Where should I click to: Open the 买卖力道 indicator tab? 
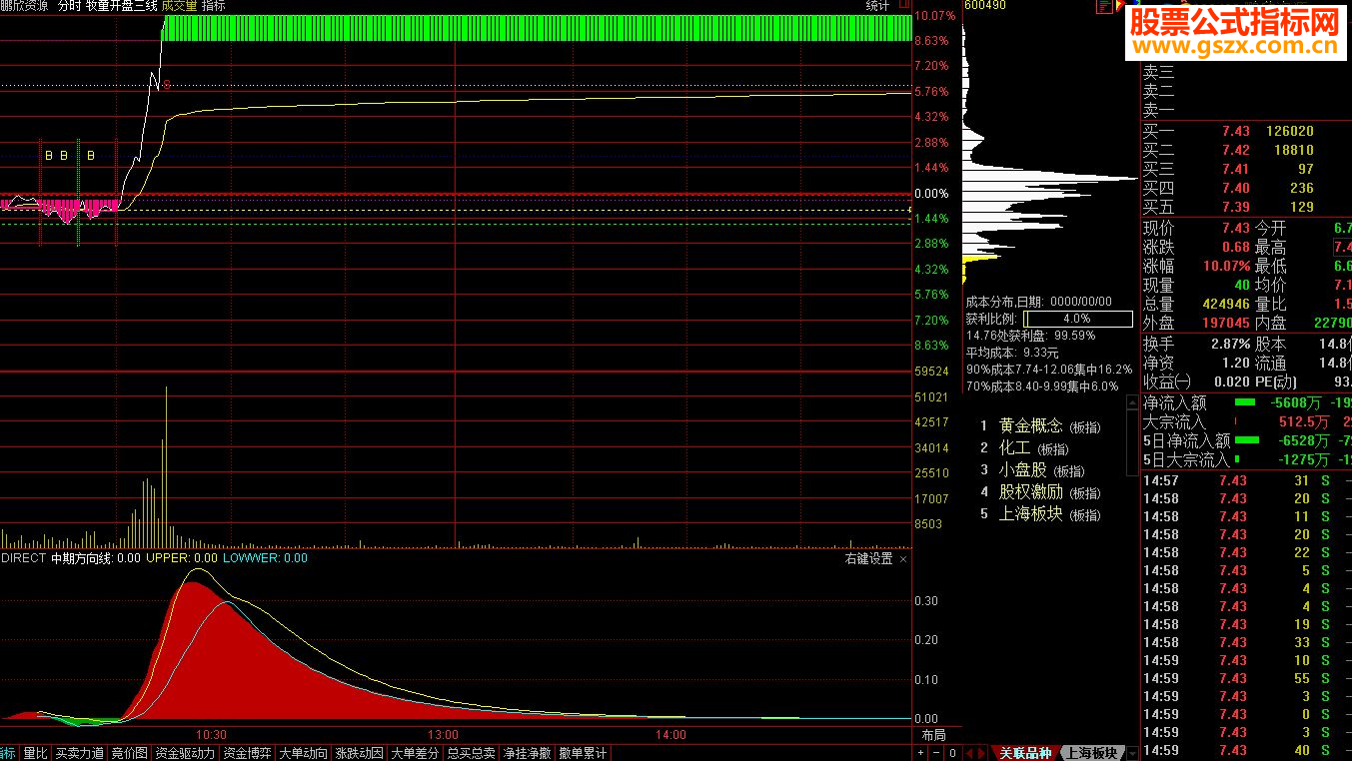coord(79,753)
